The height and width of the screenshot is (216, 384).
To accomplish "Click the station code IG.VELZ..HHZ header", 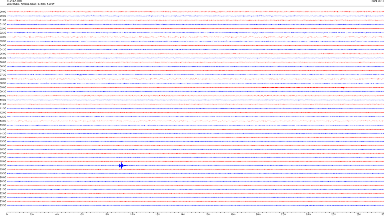I will click(x=14, y=1).
